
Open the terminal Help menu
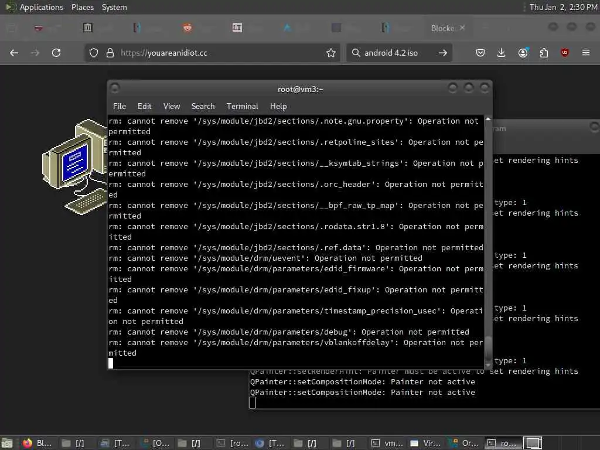coord(278,107)
